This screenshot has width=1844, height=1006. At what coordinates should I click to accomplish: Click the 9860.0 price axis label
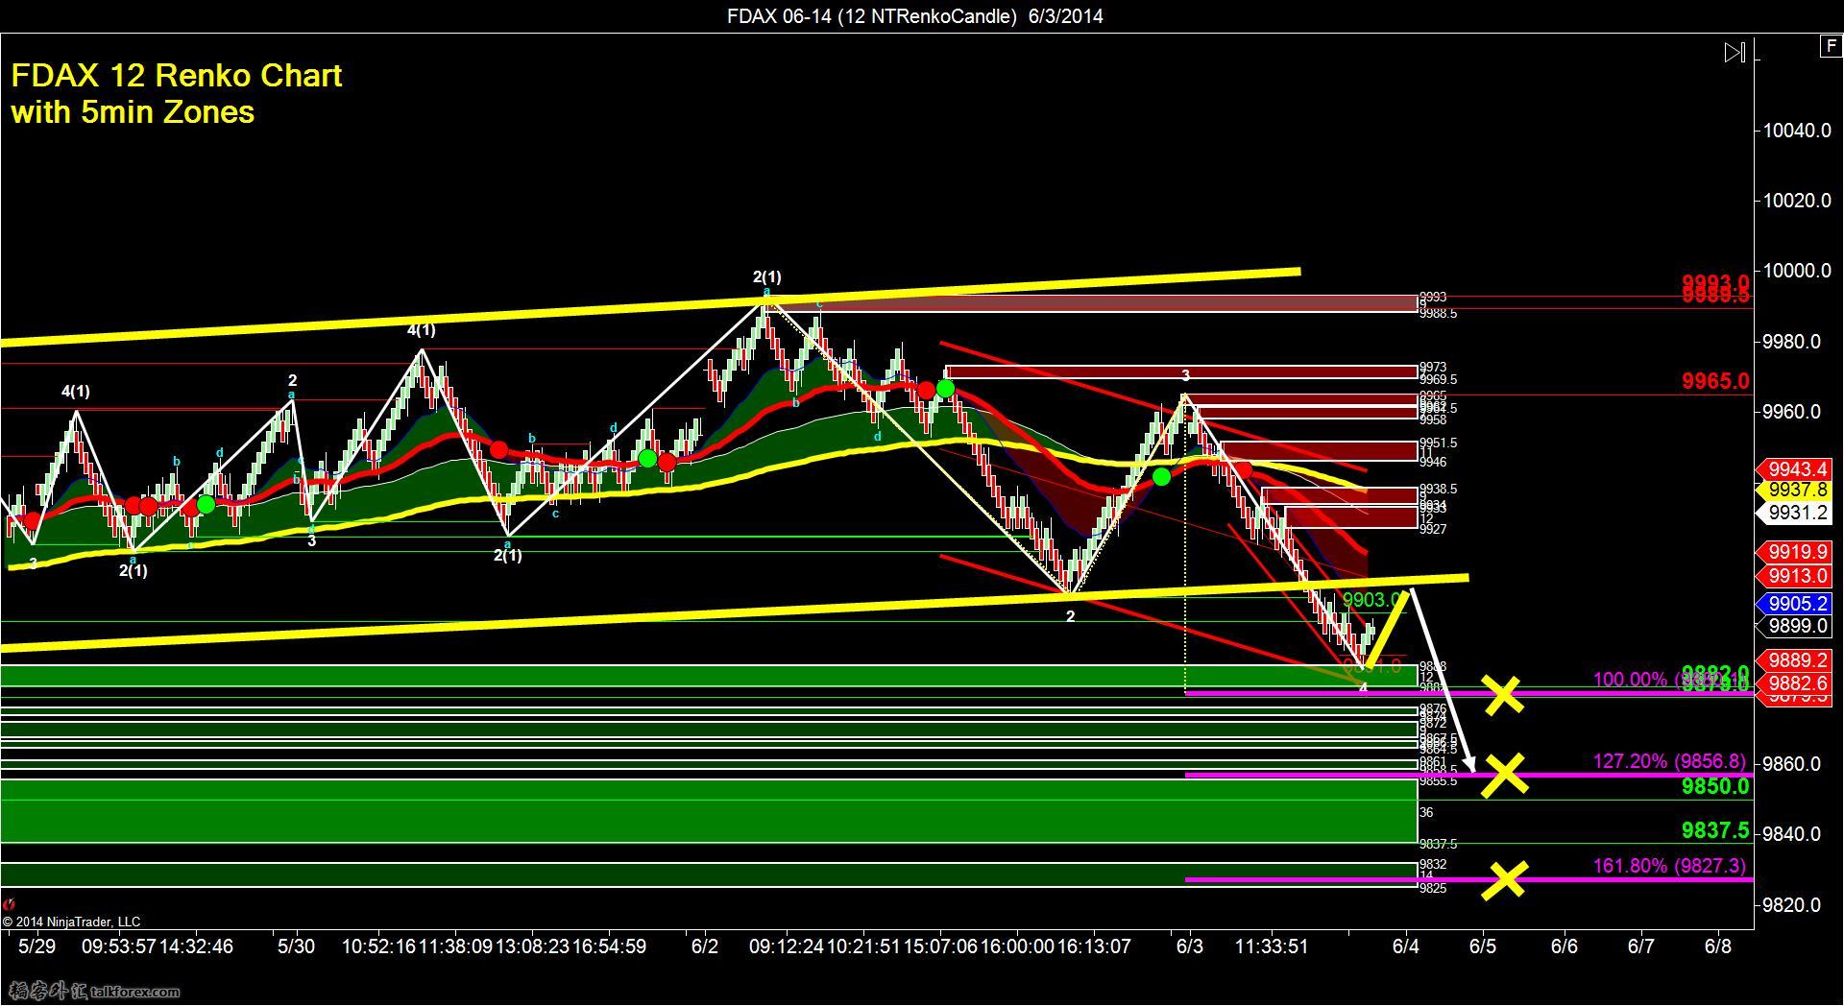[x=1792, y=764]
